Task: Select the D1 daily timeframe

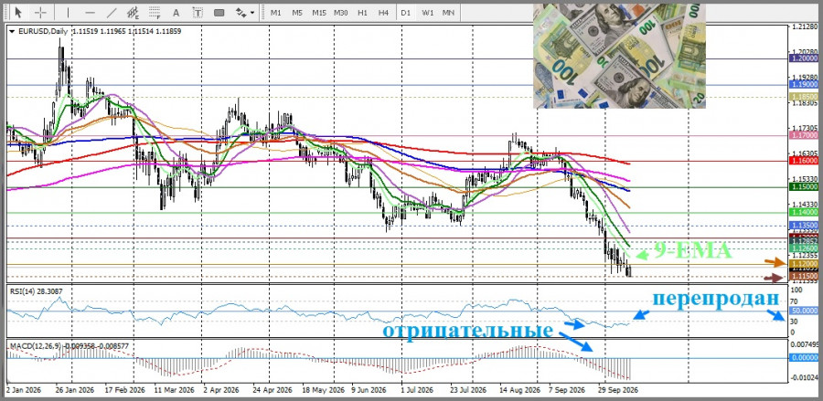Action: (x=406, y=13)
